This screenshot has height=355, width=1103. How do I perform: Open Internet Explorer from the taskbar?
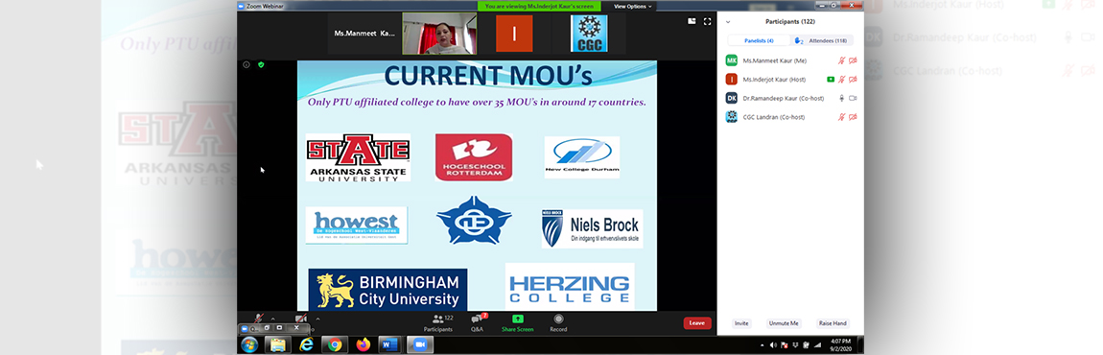click(x=306, y=344)
